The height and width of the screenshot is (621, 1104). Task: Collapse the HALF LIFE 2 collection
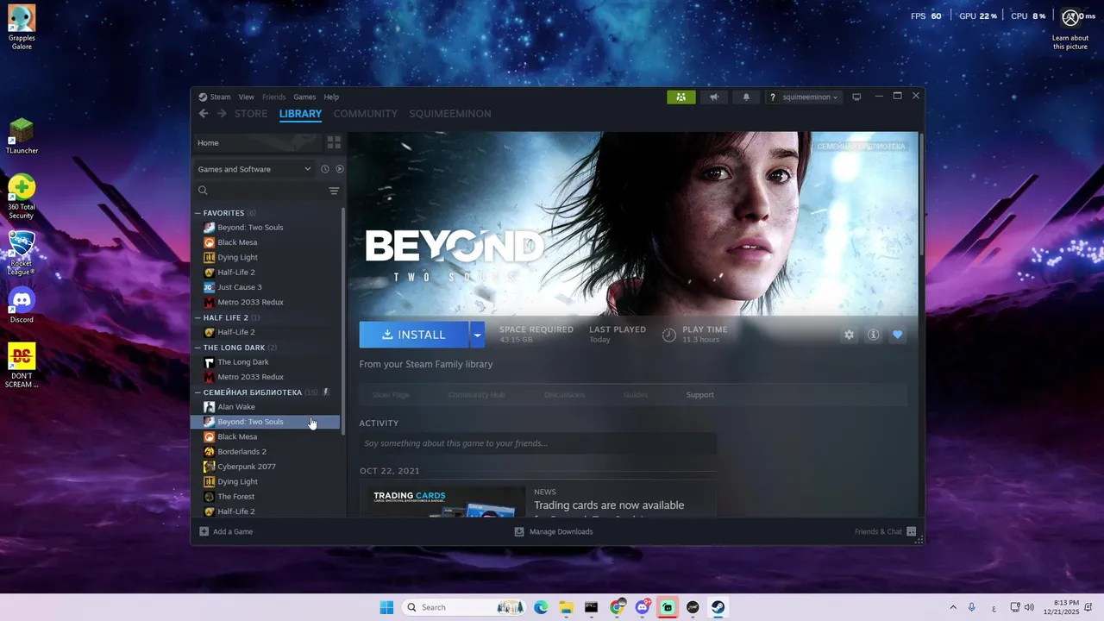point(198,317)
